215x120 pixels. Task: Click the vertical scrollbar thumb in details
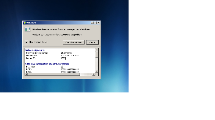tap(97, 54)
